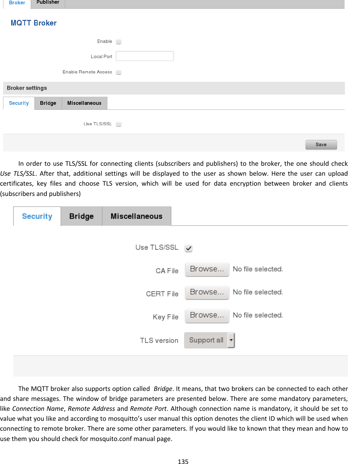Disable the checked Use TLS/SSL setting
Screen dimensions: 348x464
pyautogui.click(x=188, y=248)
